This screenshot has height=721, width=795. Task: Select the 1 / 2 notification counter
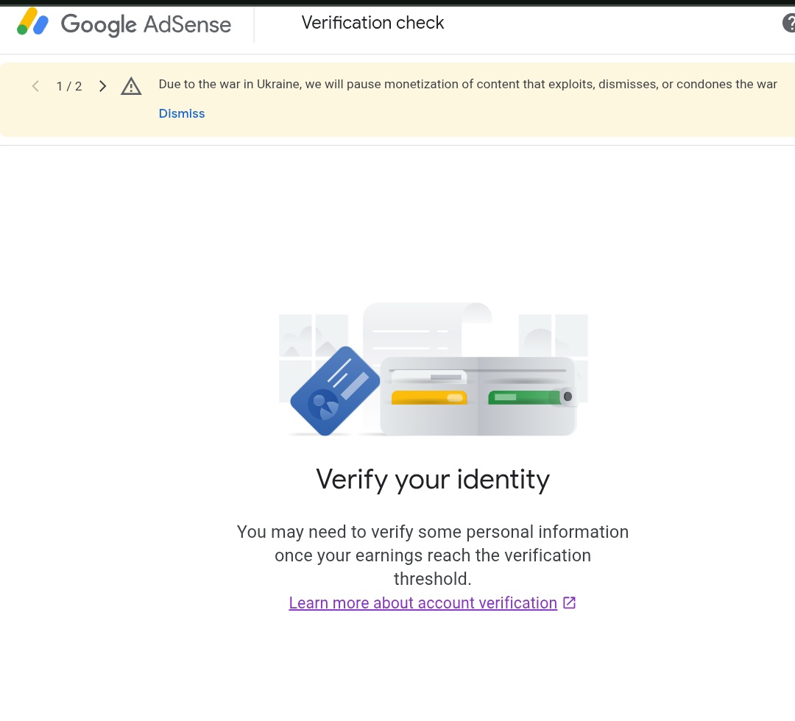coord(69,86)
